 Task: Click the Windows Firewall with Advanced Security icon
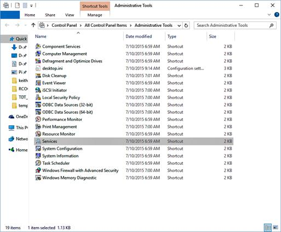38,170
